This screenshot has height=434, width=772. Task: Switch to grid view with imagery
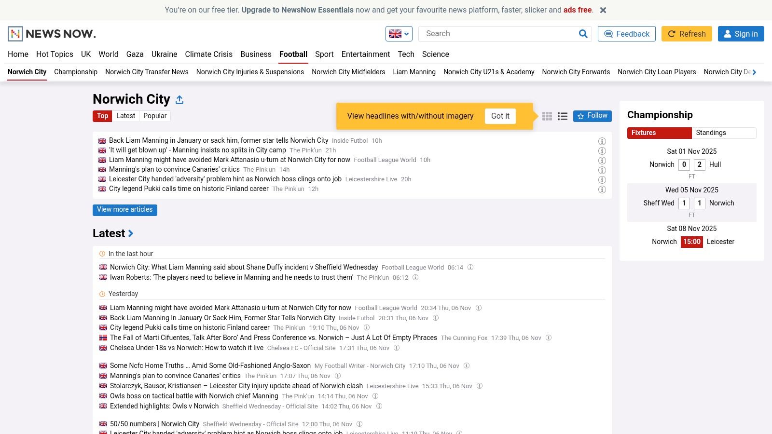pos(547,116)
